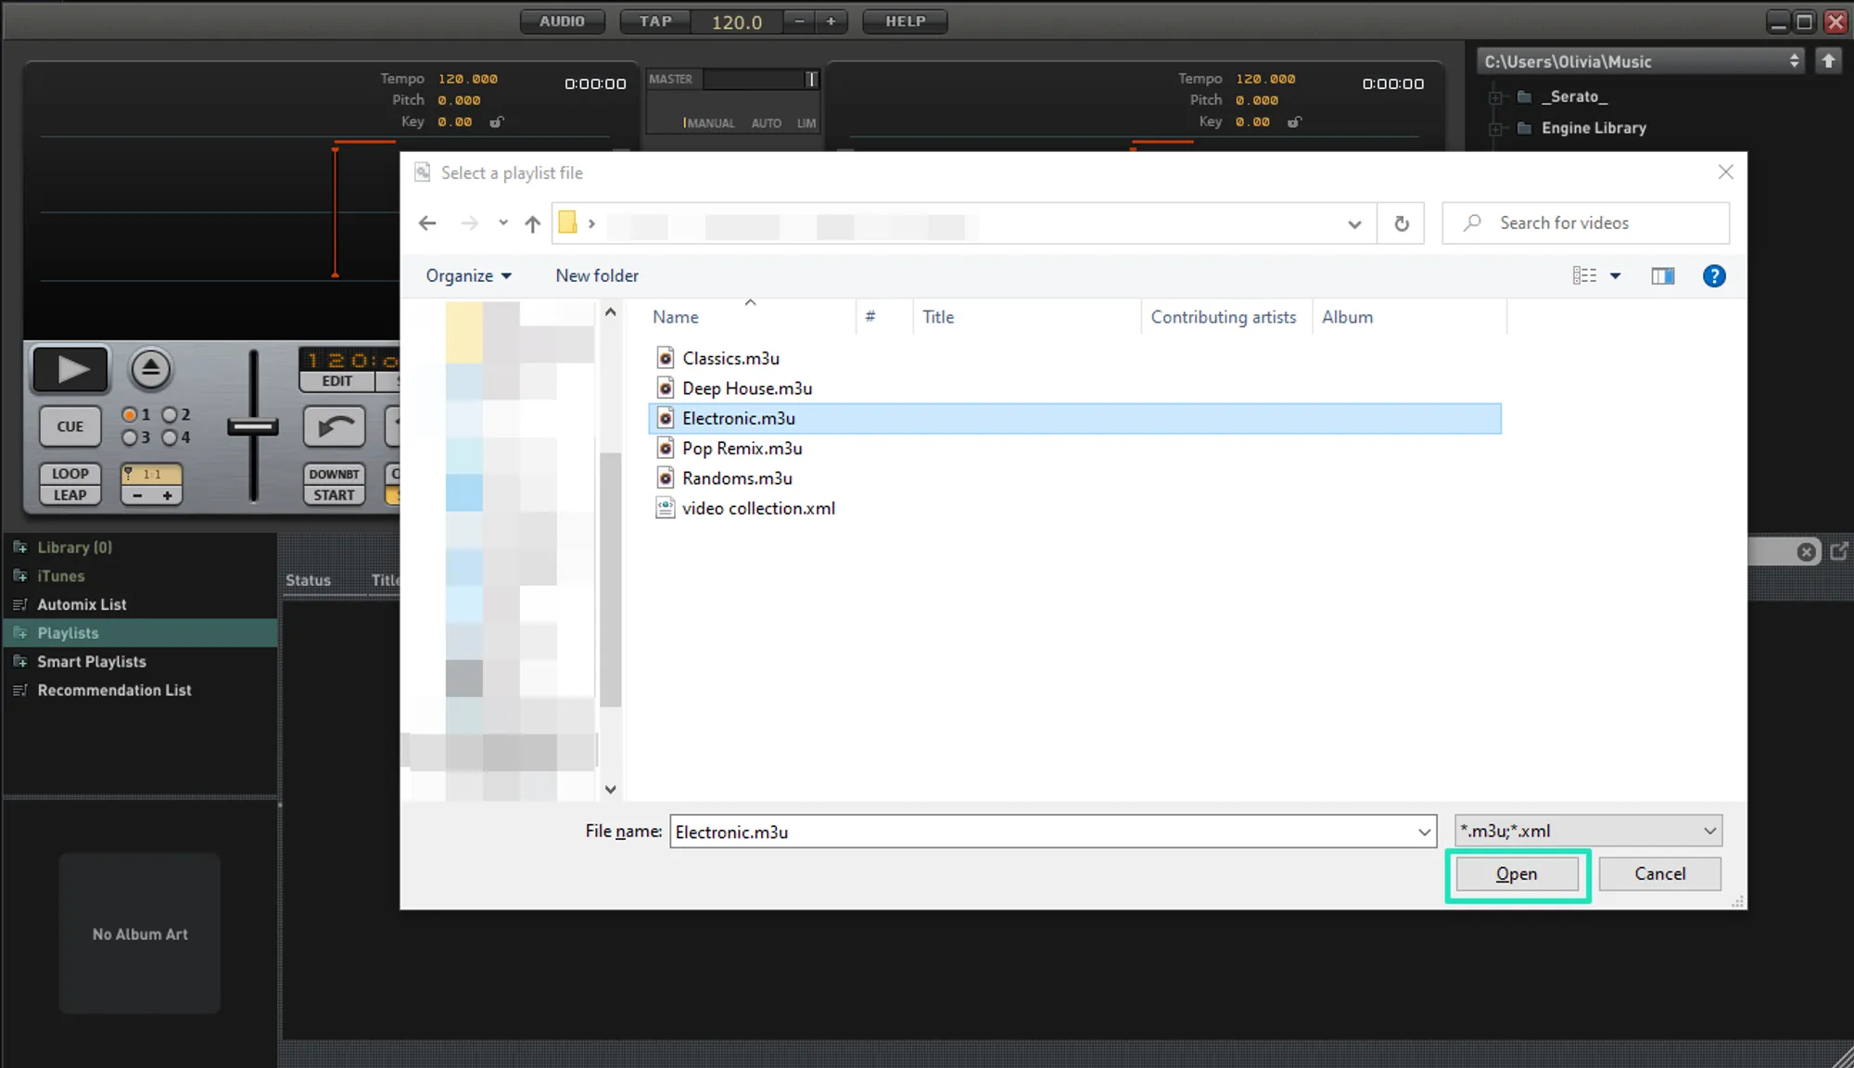Select Smart Playlists in sidebar
1854x1068 pixels.
click(x=91, y=661)
